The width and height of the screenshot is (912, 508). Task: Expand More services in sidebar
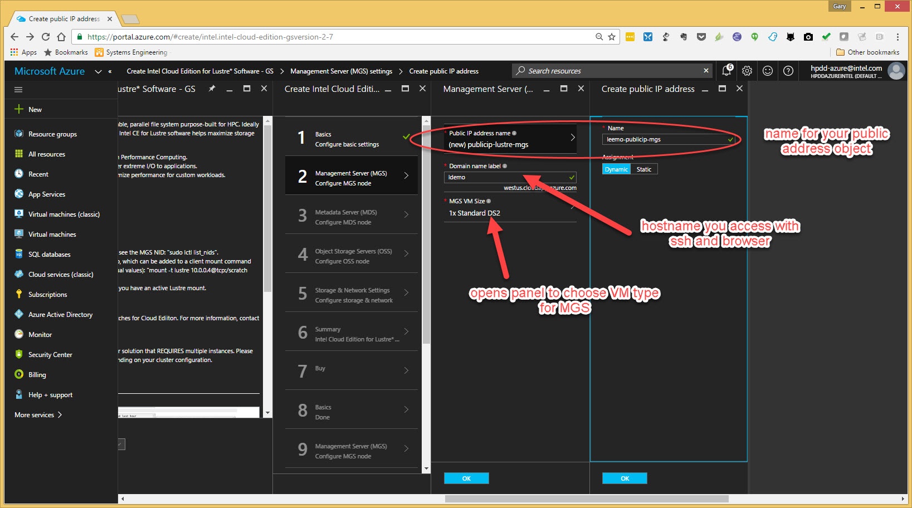click(38, 415)
